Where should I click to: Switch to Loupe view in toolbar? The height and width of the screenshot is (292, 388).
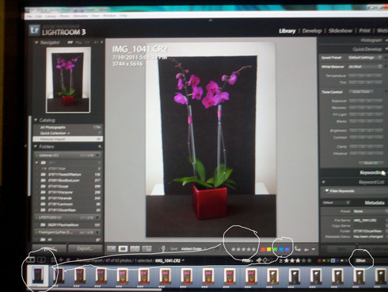click(x=123, y=249)
